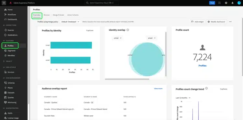This screenshot has height=120, width=243.
Task: Collapse the Data Management sidebar section
Action: click(12, 78)
